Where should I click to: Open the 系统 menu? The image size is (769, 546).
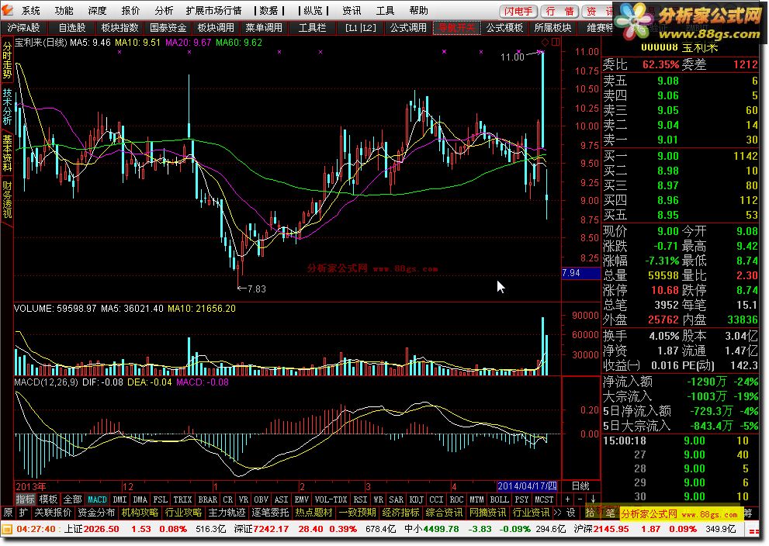point(30,11)
